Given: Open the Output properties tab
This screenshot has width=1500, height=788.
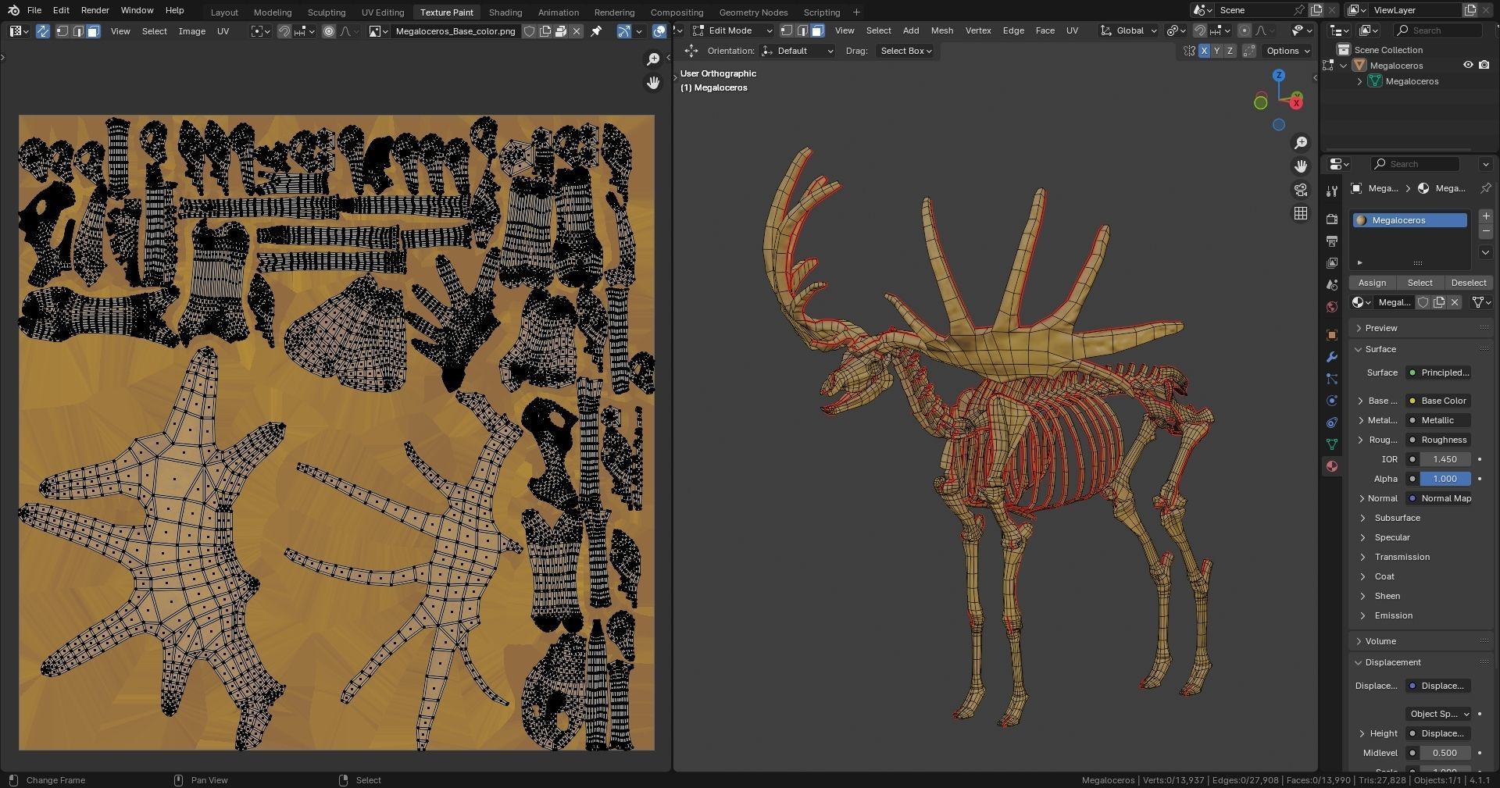Looking at the screenshot, I should click(x=1332, y=241).
